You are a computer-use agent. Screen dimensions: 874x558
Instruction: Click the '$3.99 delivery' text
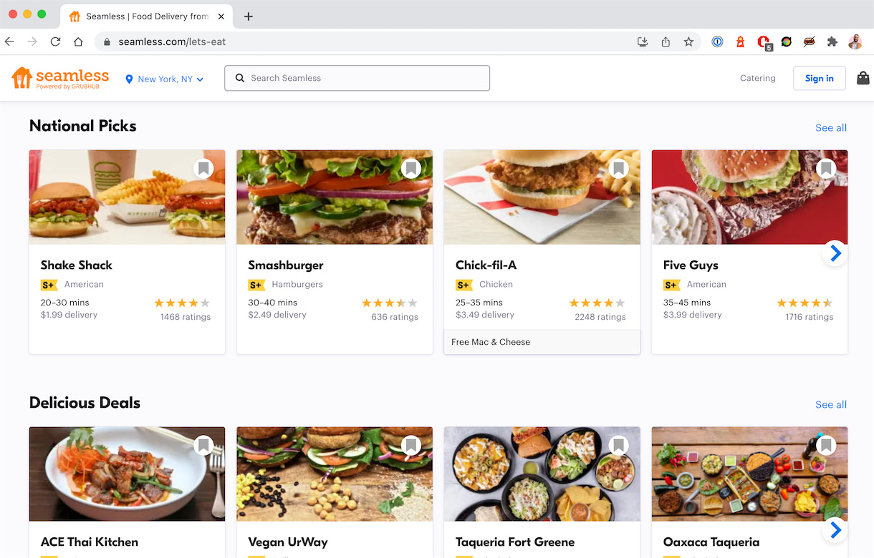pyautogui.click(x=693, y=315)
